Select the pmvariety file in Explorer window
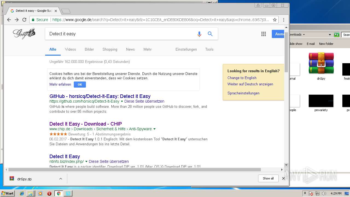 click(x=321, y=103)
